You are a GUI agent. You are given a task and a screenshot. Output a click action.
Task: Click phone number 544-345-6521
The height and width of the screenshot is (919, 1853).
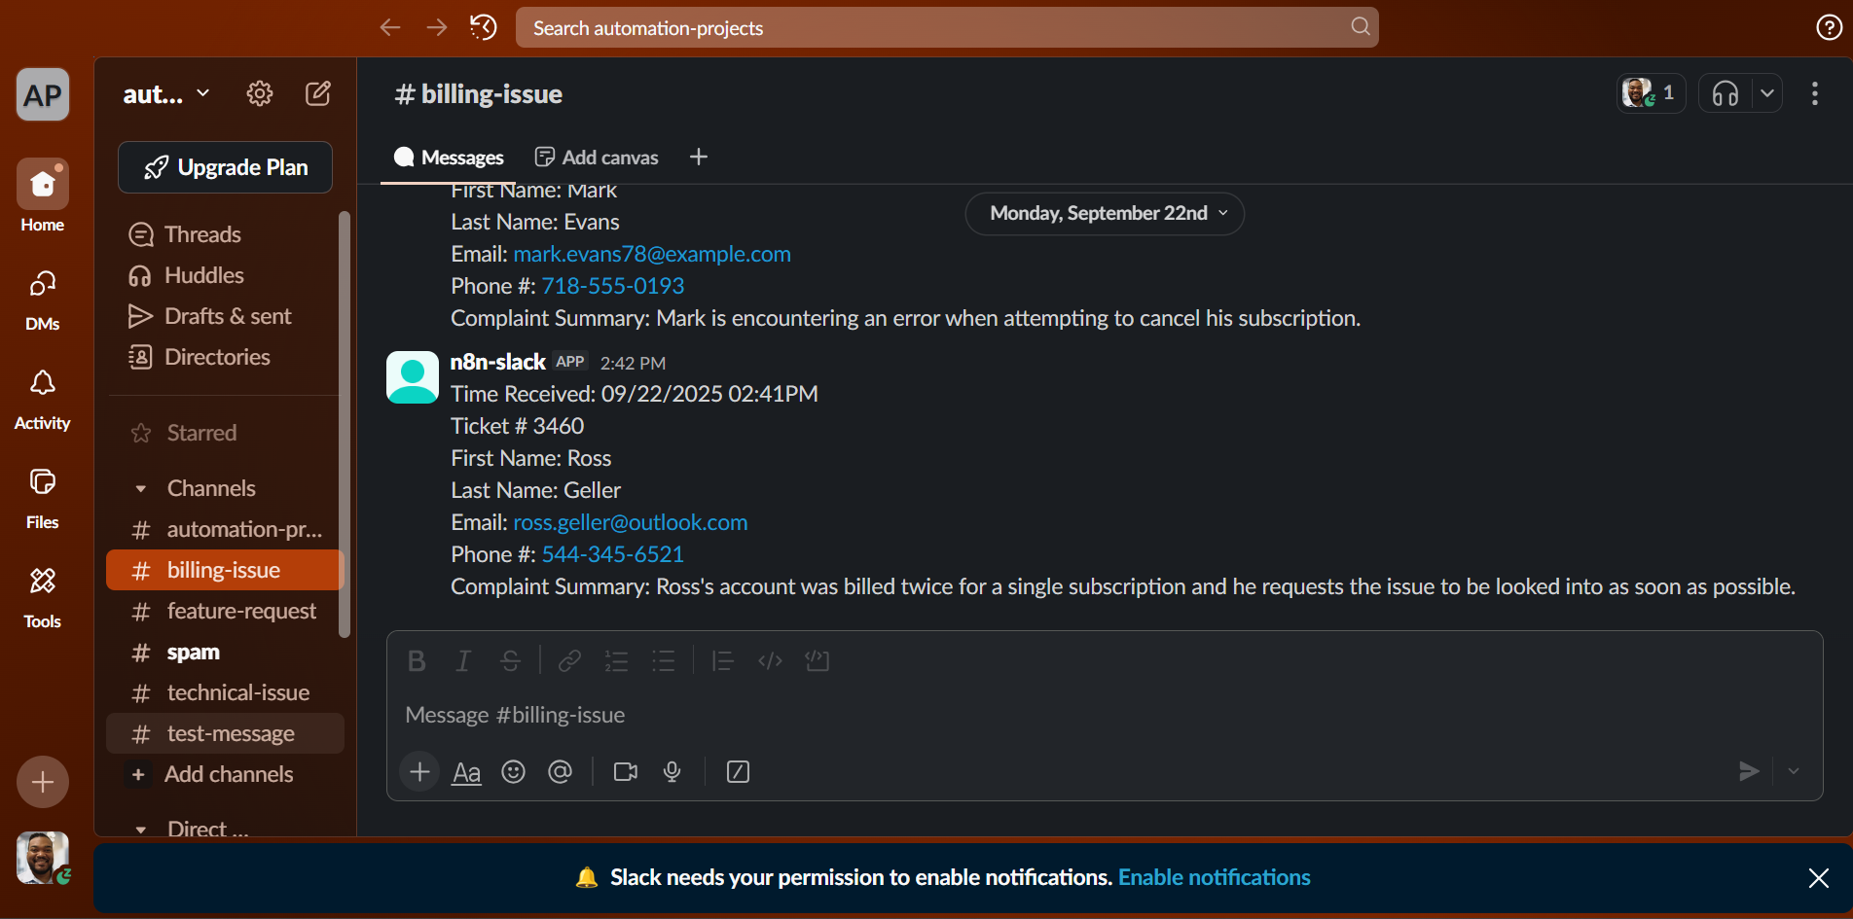point(613,554)
